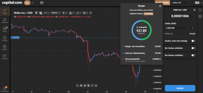Click the Margin. Ihre Investition. row
Image resolution: width=203 pixels, height=93 pixels.
pos(142,46)
